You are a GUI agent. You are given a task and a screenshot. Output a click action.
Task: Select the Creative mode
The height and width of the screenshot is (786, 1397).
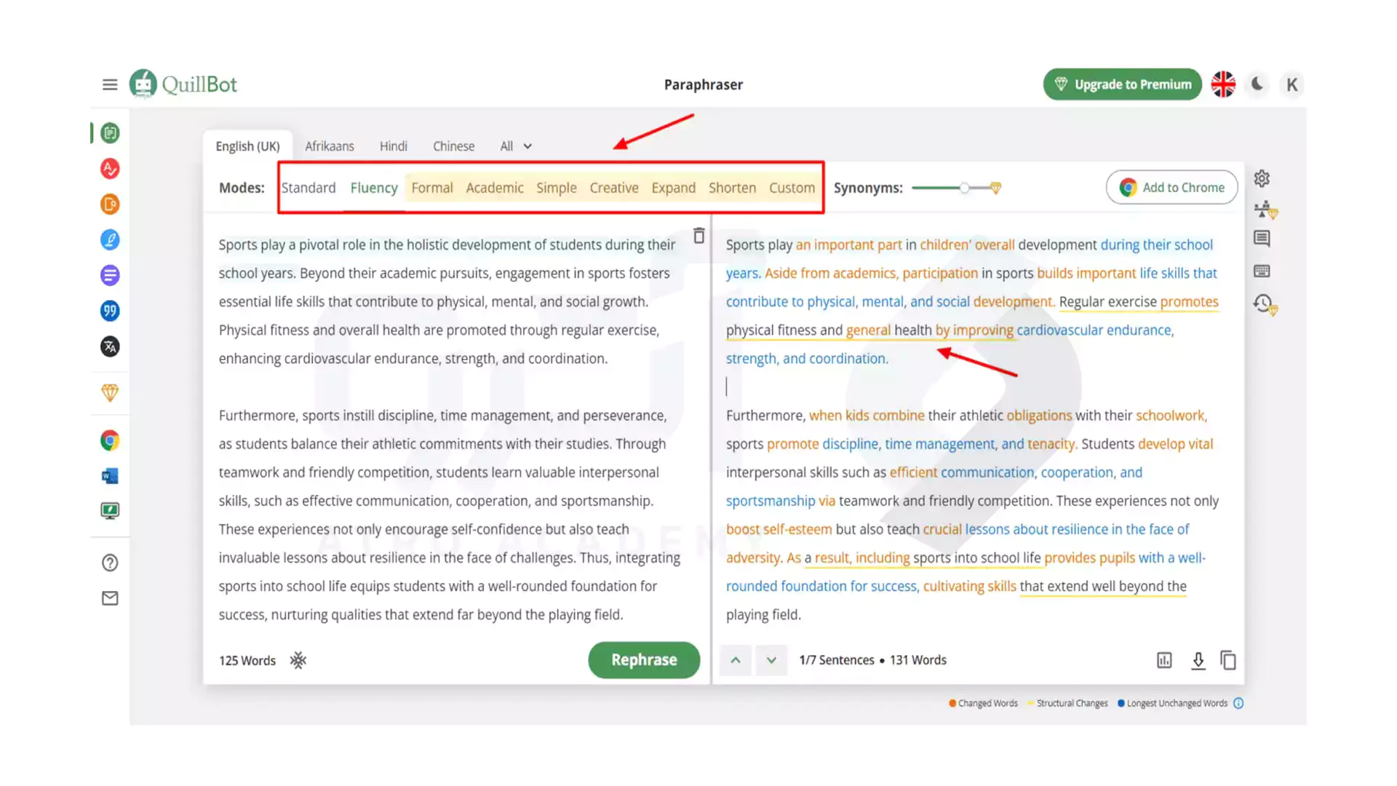tap(614, 188)
